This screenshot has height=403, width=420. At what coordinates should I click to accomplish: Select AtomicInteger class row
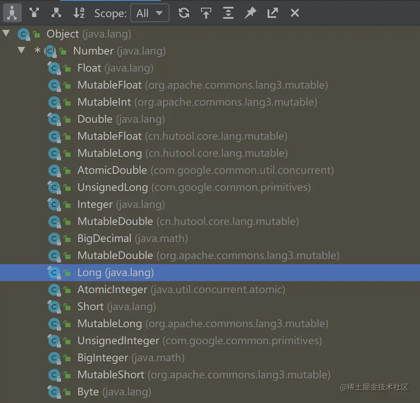point(210,290)
